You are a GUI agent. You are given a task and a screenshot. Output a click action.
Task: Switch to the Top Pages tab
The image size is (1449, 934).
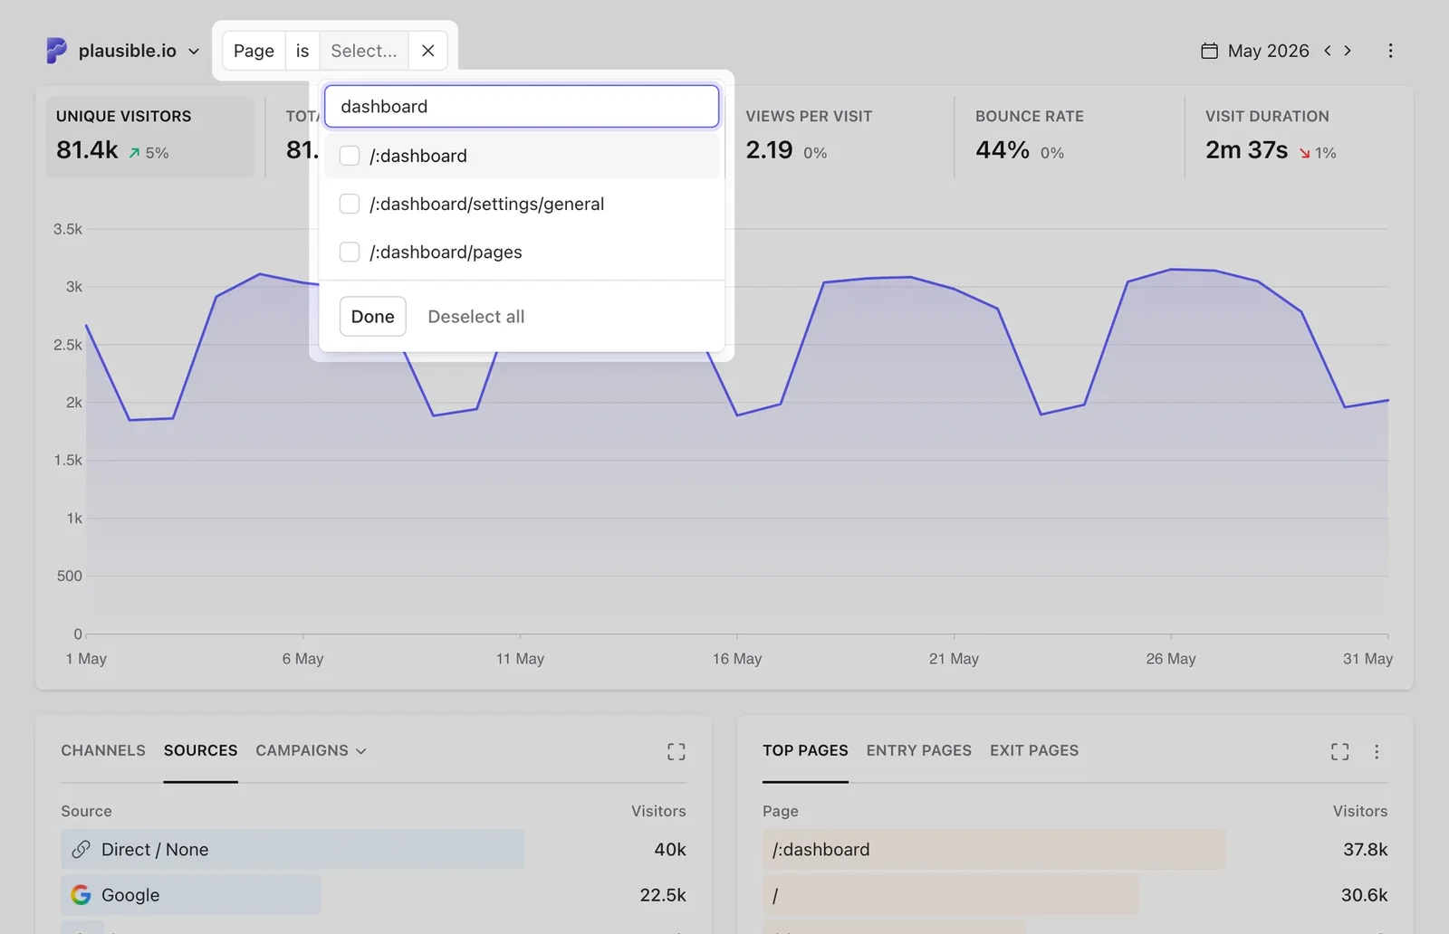pyautogui.click(x=805, y=750)
